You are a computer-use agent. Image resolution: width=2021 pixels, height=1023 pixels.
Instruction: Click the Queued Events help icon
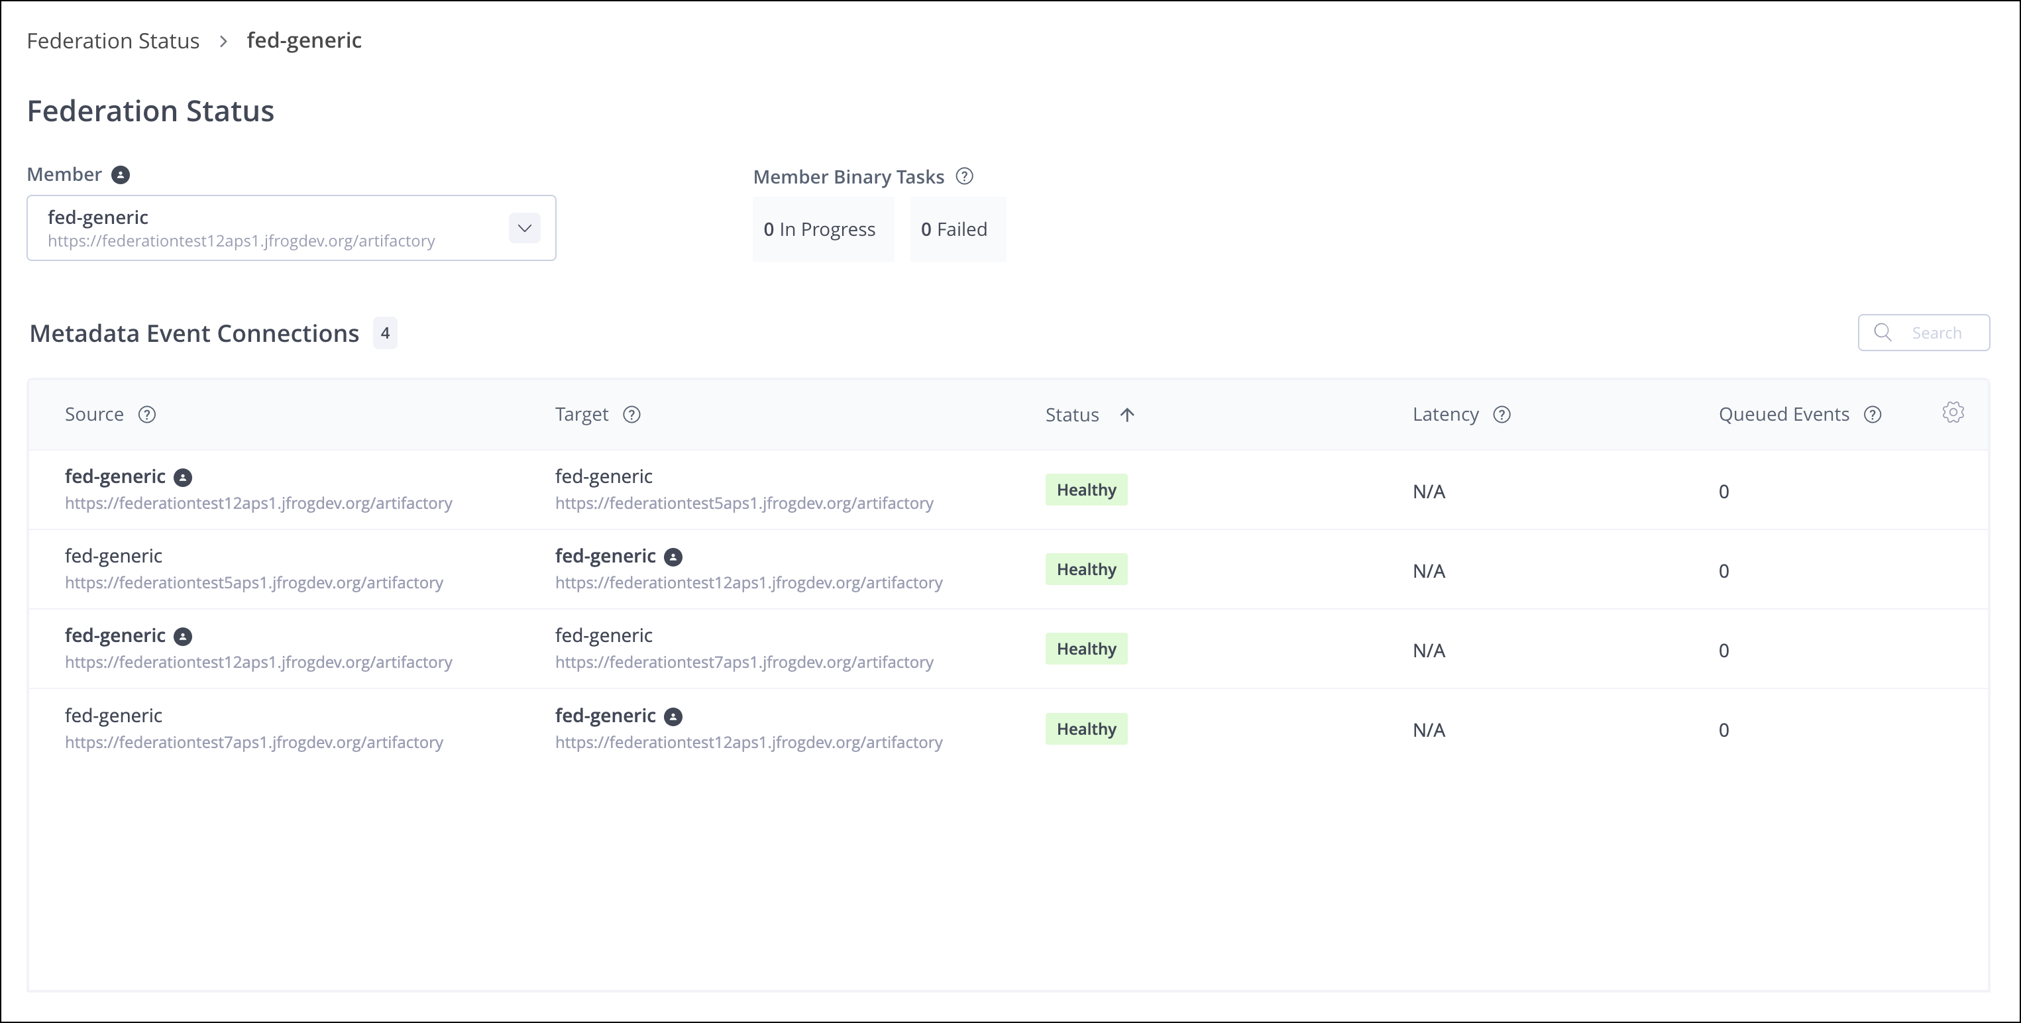1873,414
